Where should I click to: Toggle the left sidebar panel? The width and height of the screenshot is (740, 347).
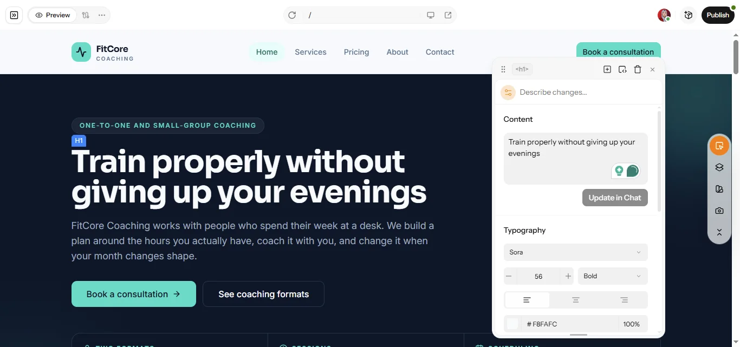(x=14, y=15)
